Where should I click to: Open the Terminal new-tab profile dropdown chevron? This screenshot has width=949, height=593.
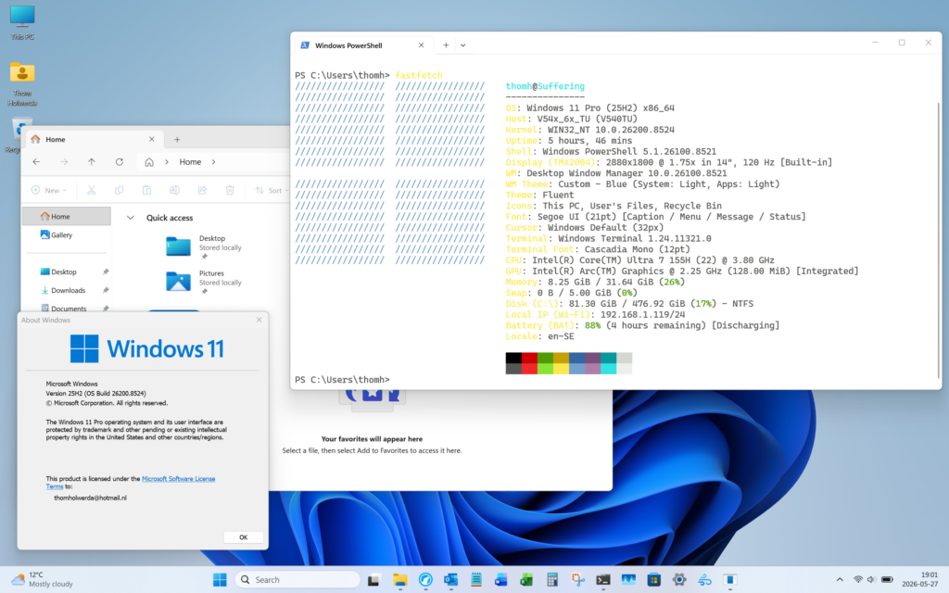(x=463, y=45)
